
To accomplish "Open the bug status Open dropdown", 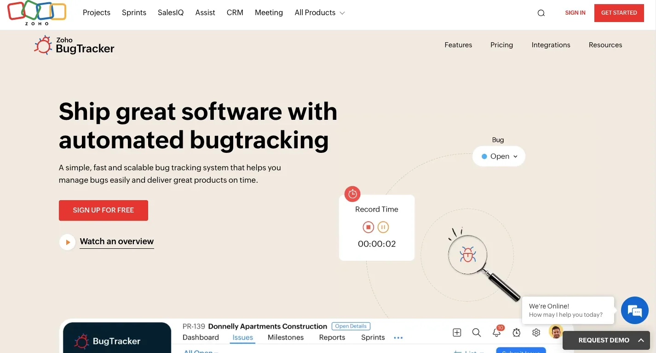I will point(499,157).
